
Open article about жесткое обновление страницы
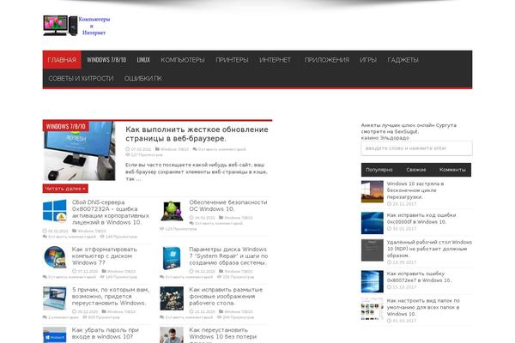tap(197, 134)
